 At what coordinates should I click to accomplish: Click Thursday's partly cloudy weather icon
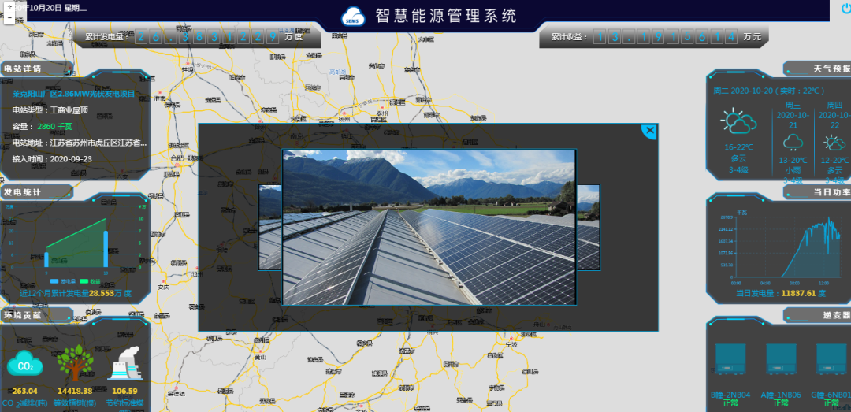(x=834, y=142)
